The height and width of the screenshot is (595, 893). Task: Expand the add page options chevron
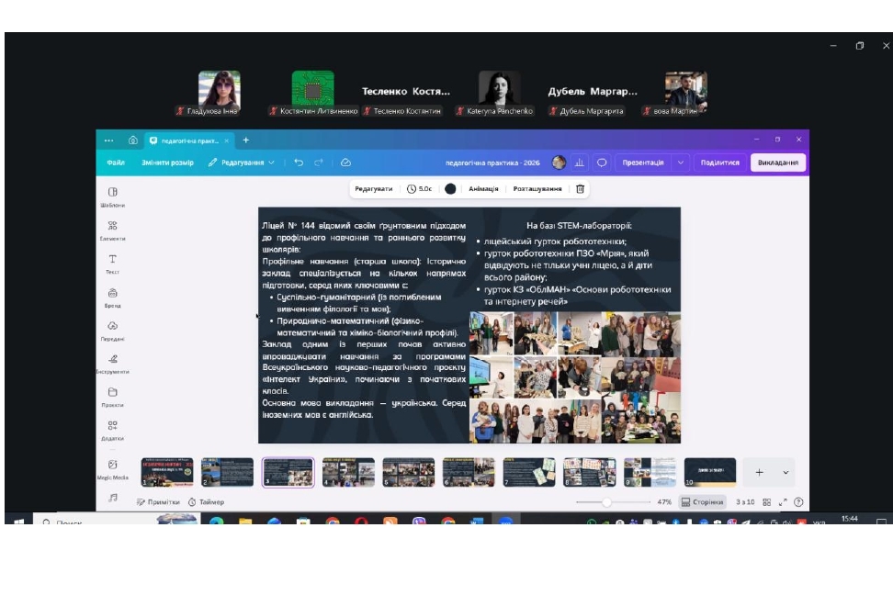tap(786, 472)
